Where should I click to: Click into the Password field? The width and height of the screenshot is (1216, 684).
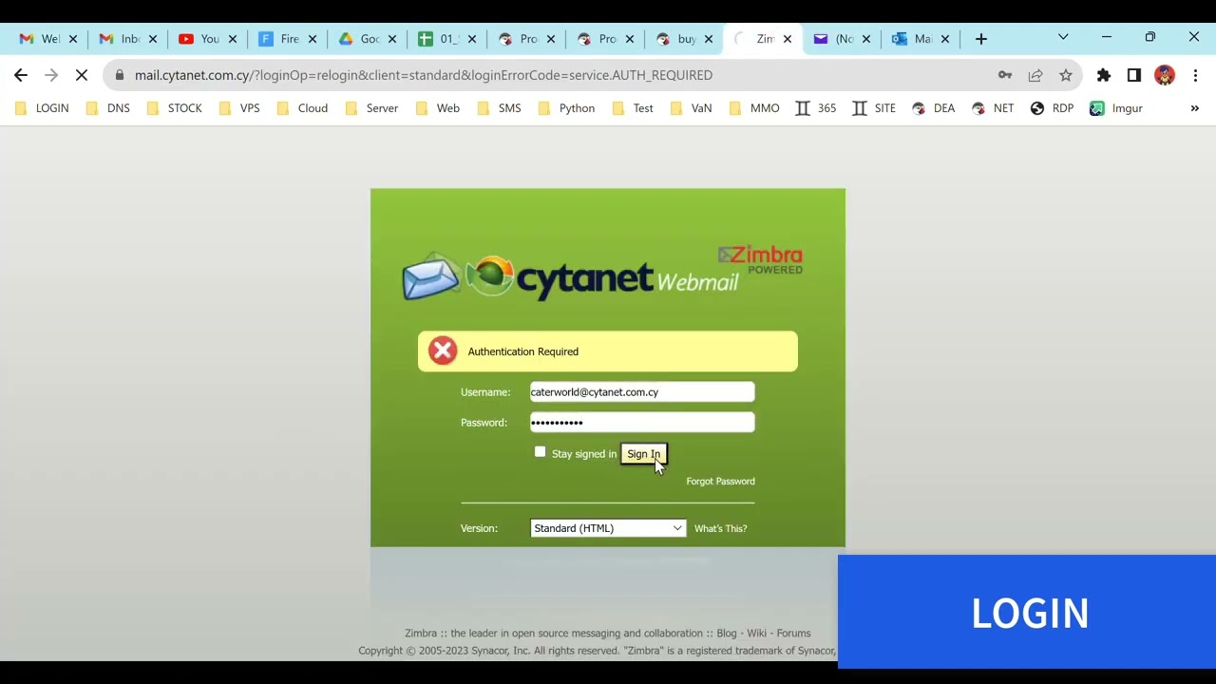(642, 423)
